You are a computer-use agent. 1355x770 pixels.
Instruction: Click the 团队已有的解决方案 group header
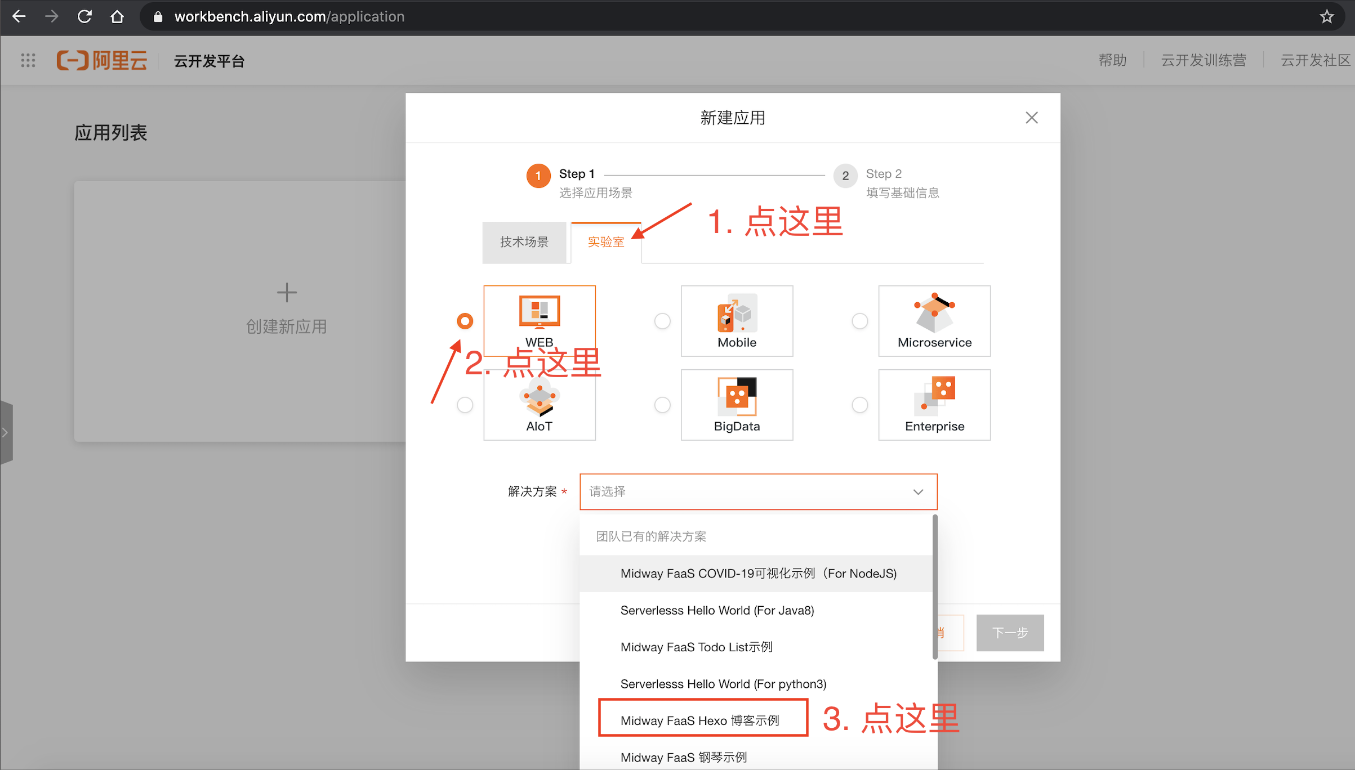pos(651,536)
